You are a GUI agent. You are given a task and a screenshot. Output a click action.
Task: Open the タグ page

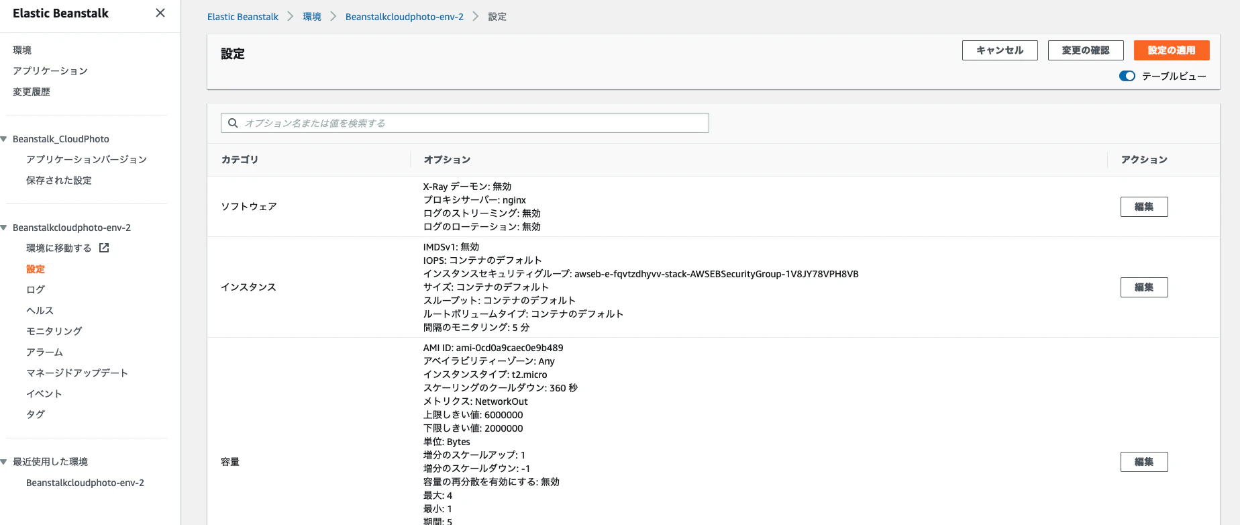36,415
